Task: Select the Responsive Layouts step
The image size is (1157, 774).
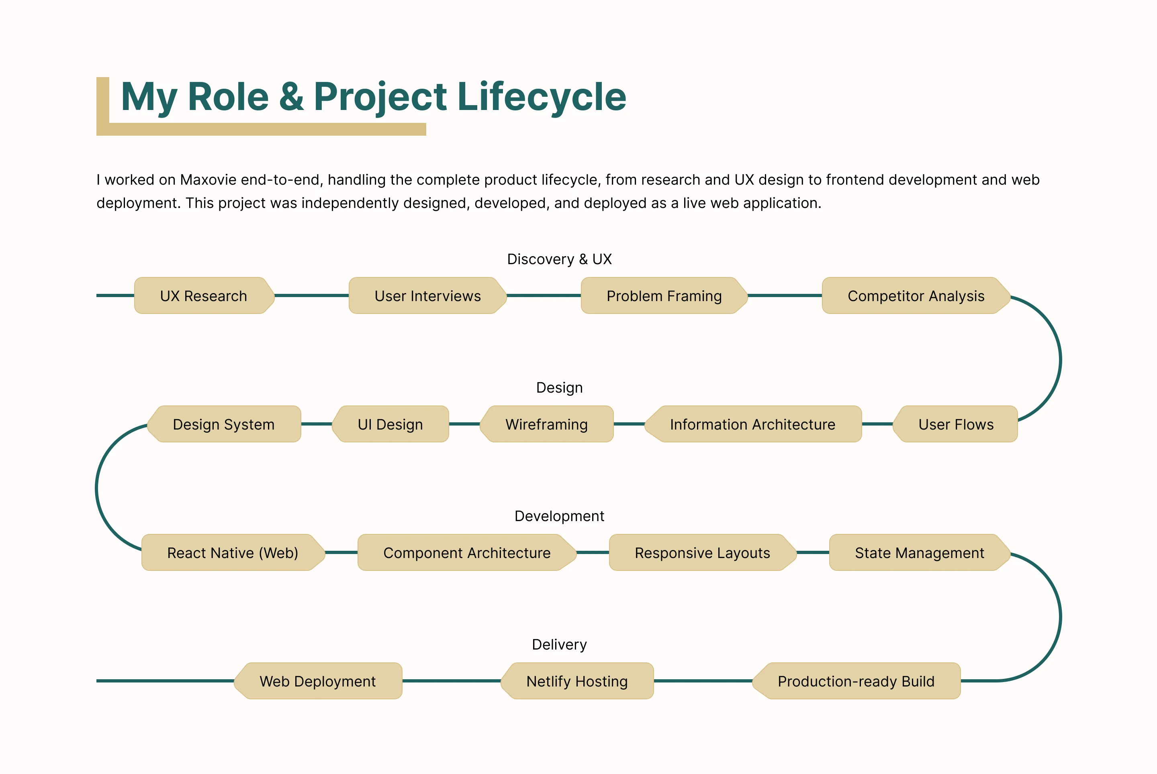Action: pos(702,552)
